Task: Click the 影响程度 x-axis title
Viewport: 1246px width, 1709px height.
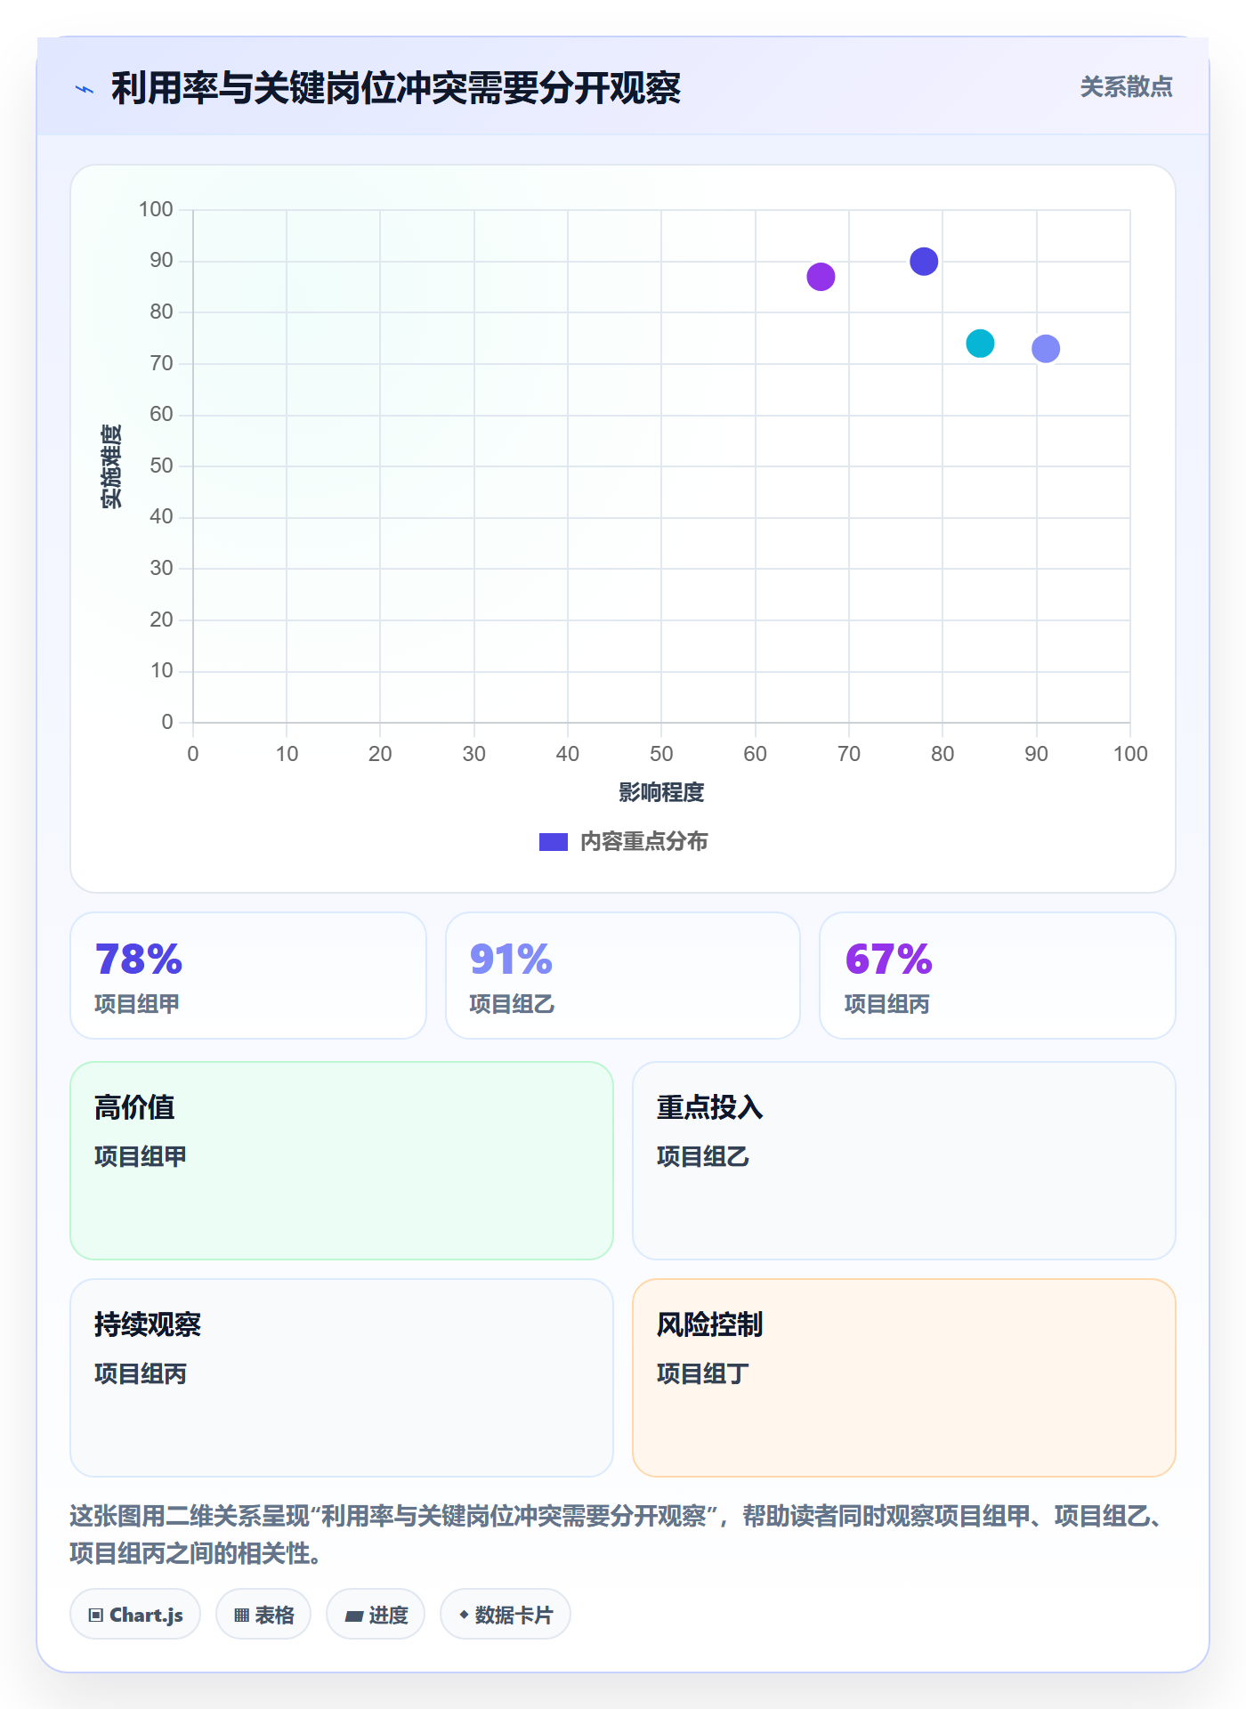Action: pos(661,792)
